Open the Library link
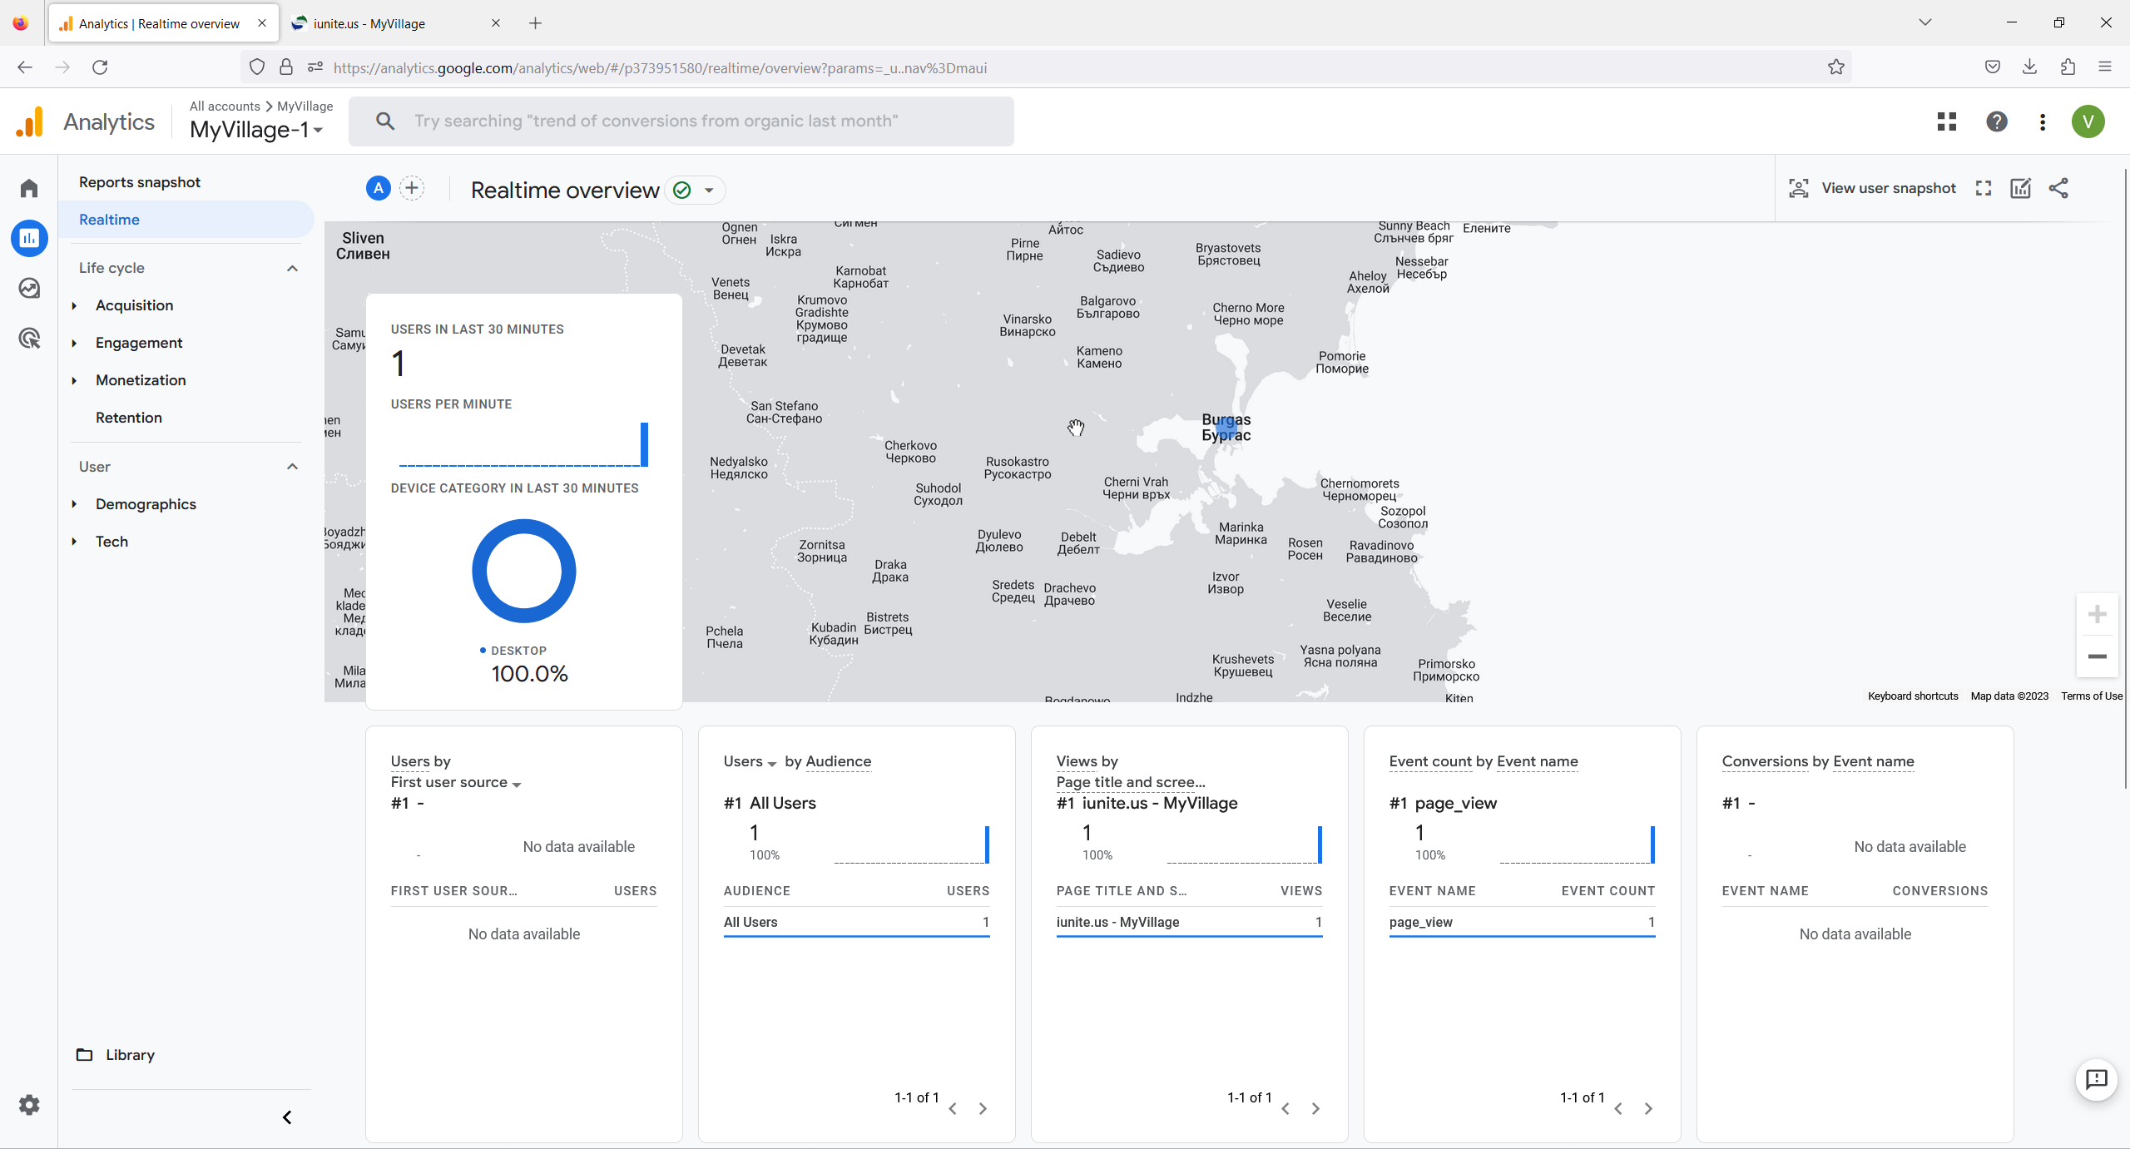The width and height of the screenshot is (2130, 1149). click(x=130, y=1055)
